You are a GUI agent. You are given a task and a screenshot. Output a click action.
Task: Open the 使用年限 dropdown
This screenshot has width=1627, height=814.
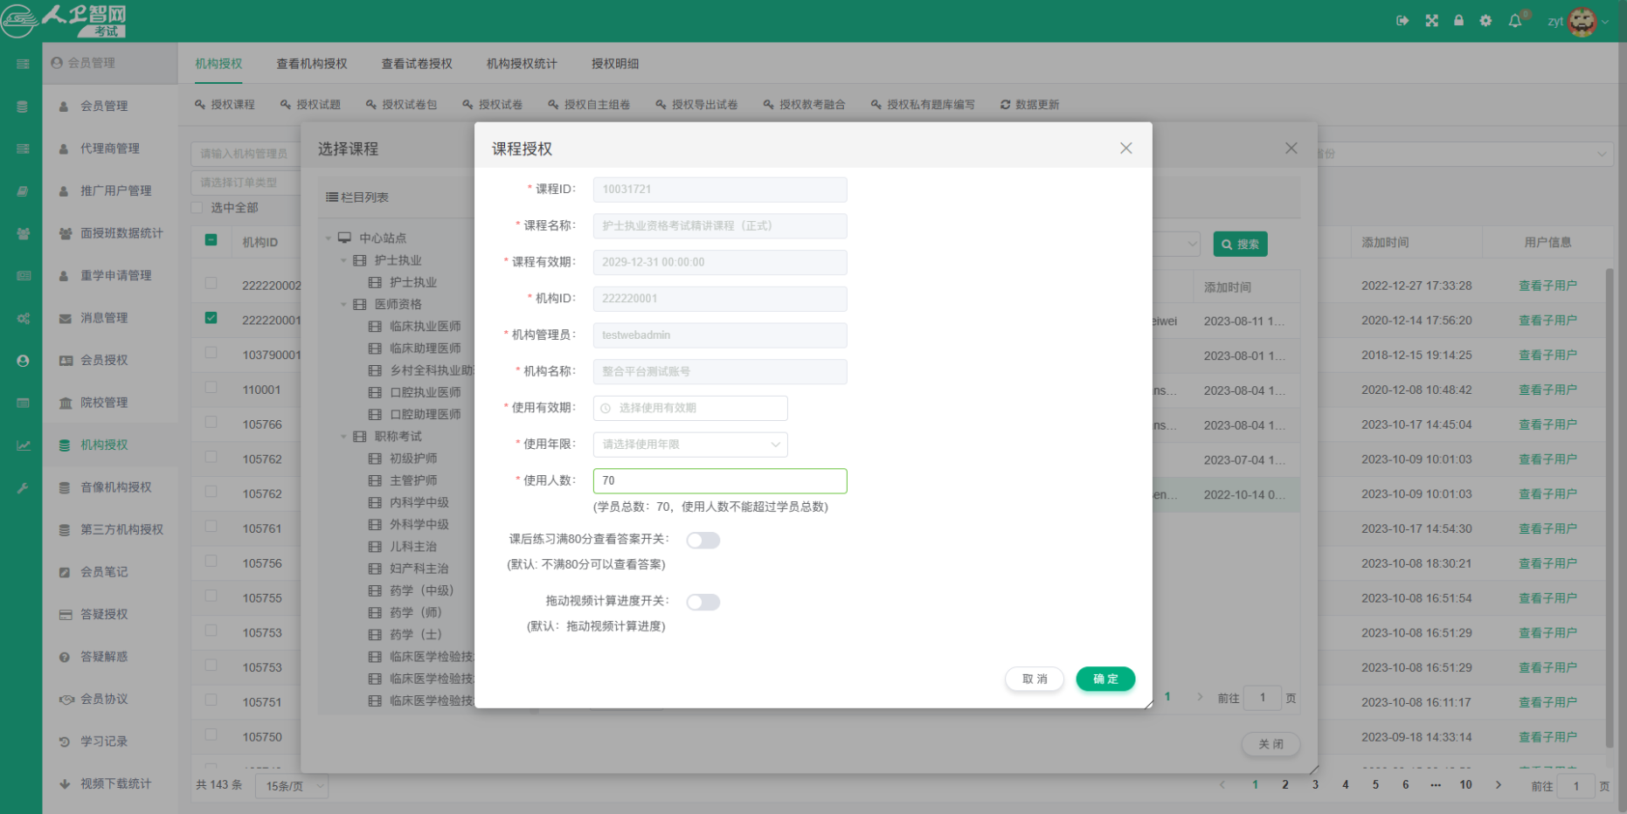(x=689, y=445)
